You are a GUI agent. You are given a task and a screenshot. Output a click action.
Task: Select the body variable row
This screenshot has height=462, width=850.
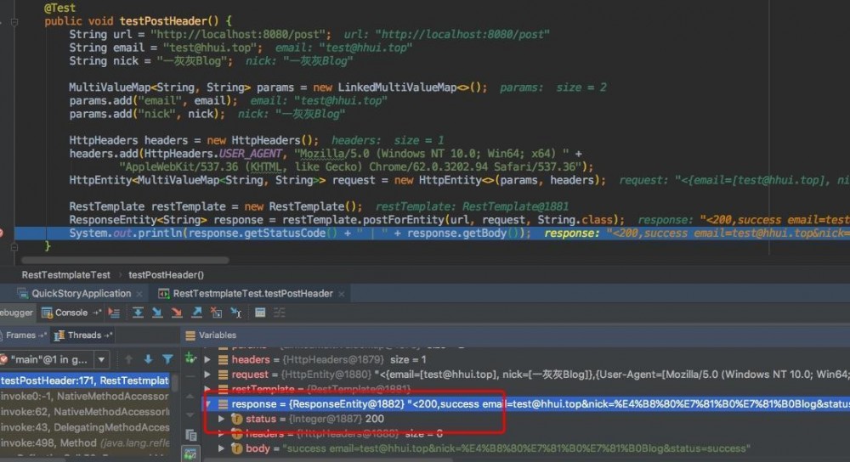pyautogui.click(x=526, y=448)
